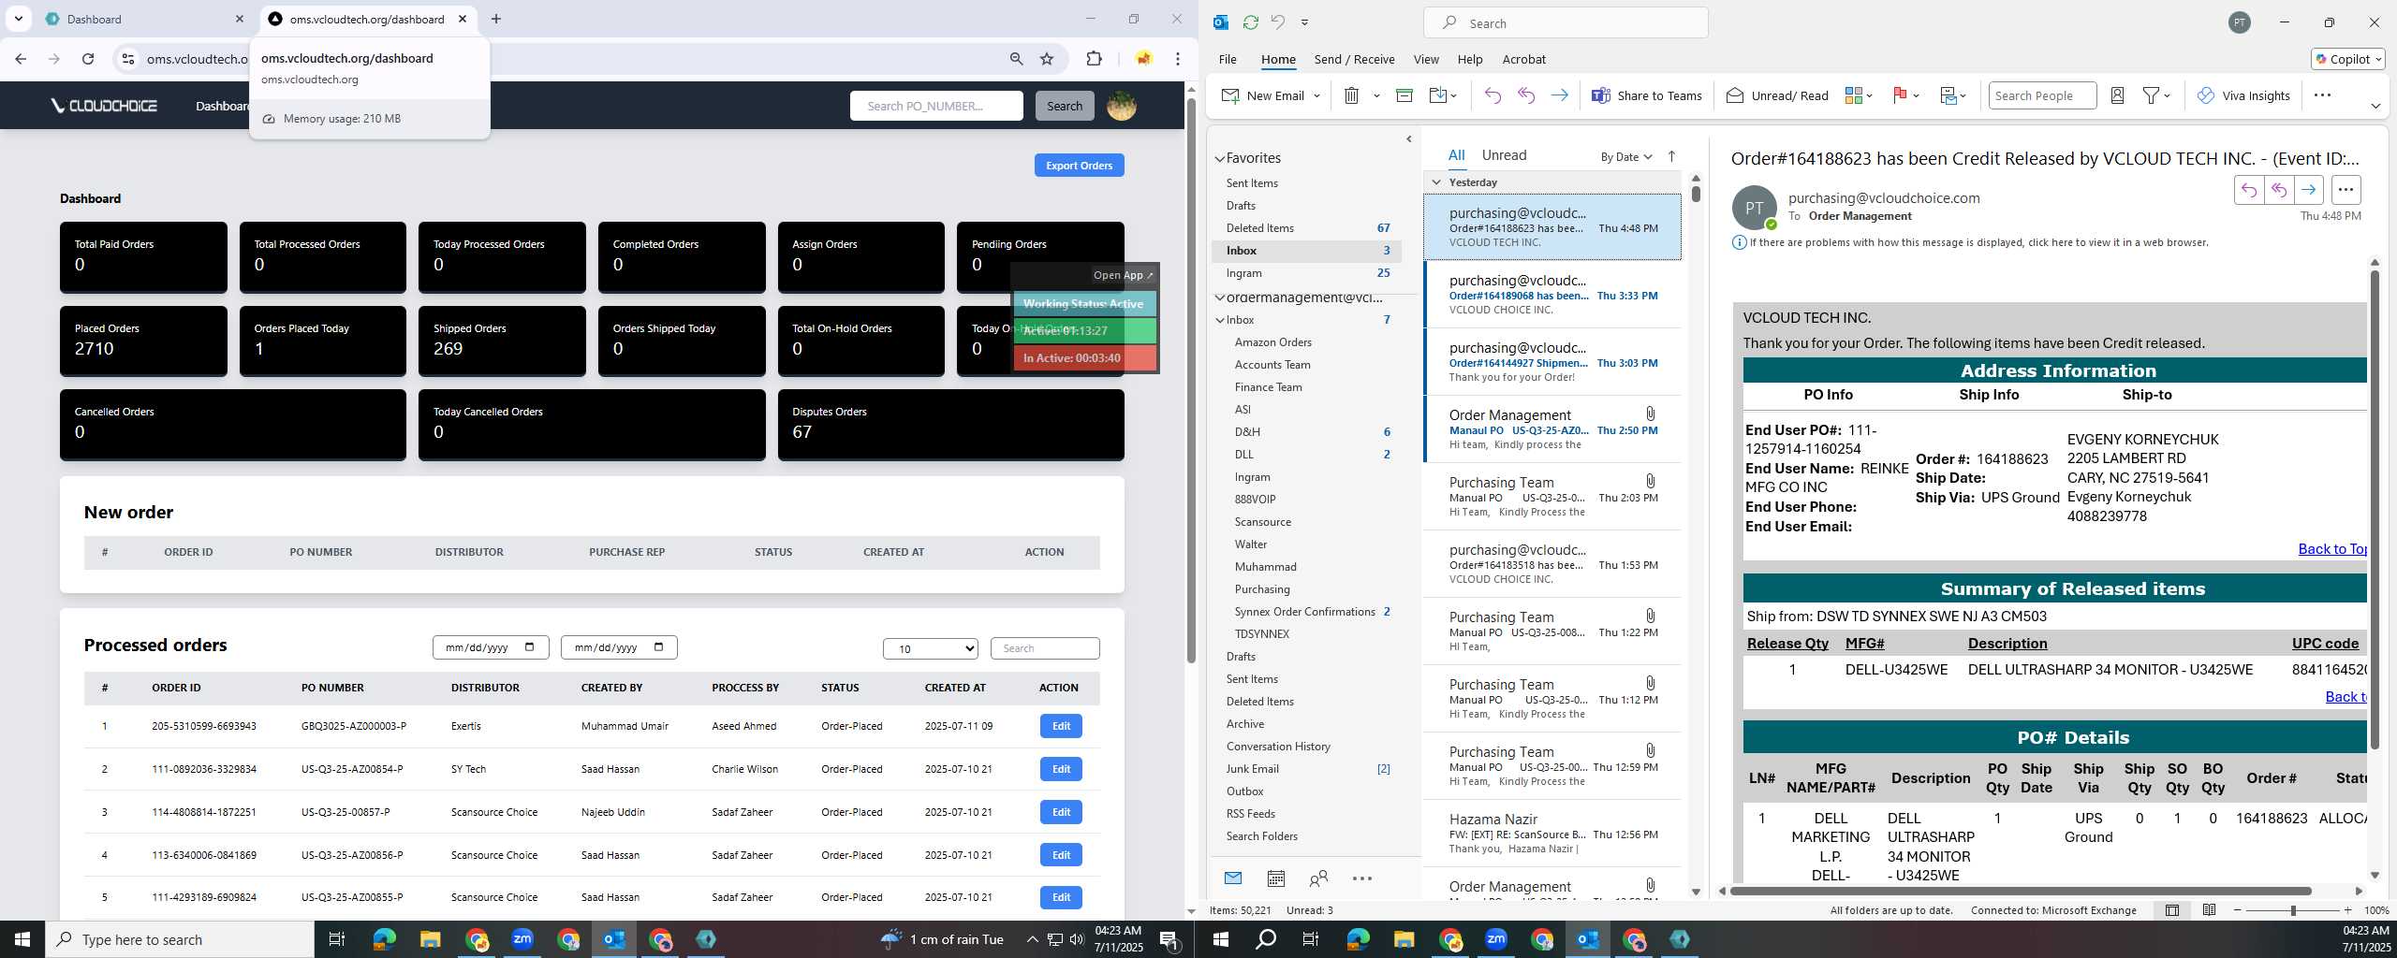Click the Move to folder icon in Outlook
The height and width of the screenshot is (958, 2397).
tap(1438, 95)
